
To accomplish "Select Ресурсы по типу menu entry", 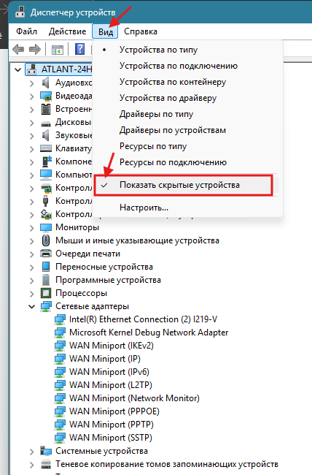I will (x=153, y=146).
